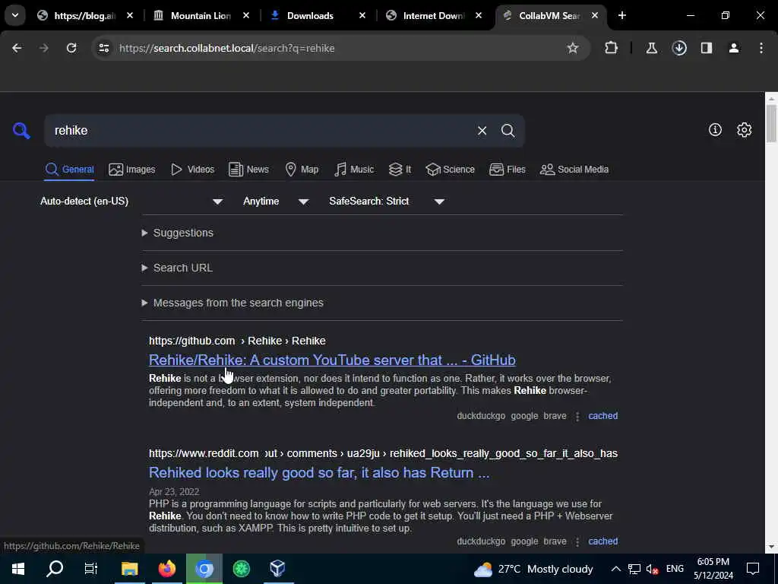The image size is (778, 584).
Task: Click the Chrome taskbar icon
Action: (x=204, y=569)
